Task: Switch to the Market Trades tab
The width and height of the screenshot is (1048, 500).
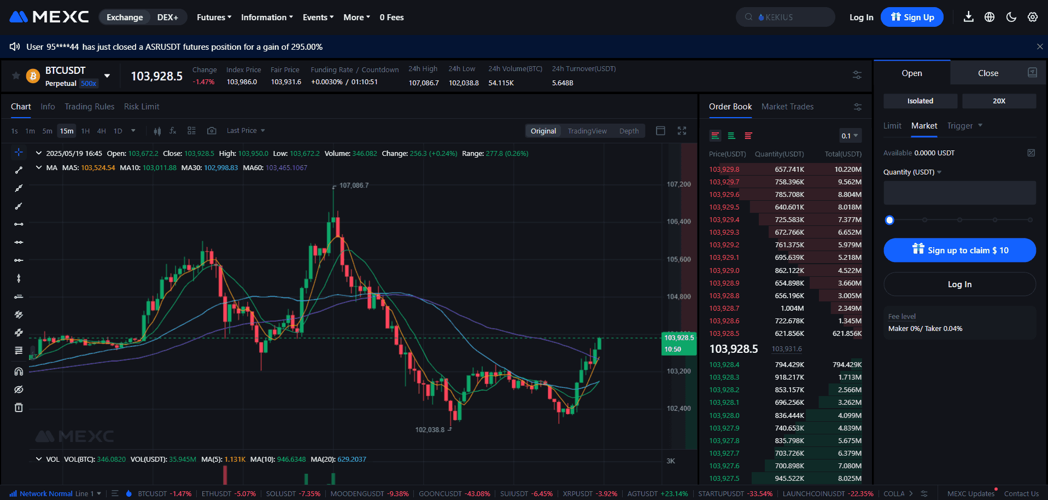Action: pyautogui.click(x=787, y=106)
